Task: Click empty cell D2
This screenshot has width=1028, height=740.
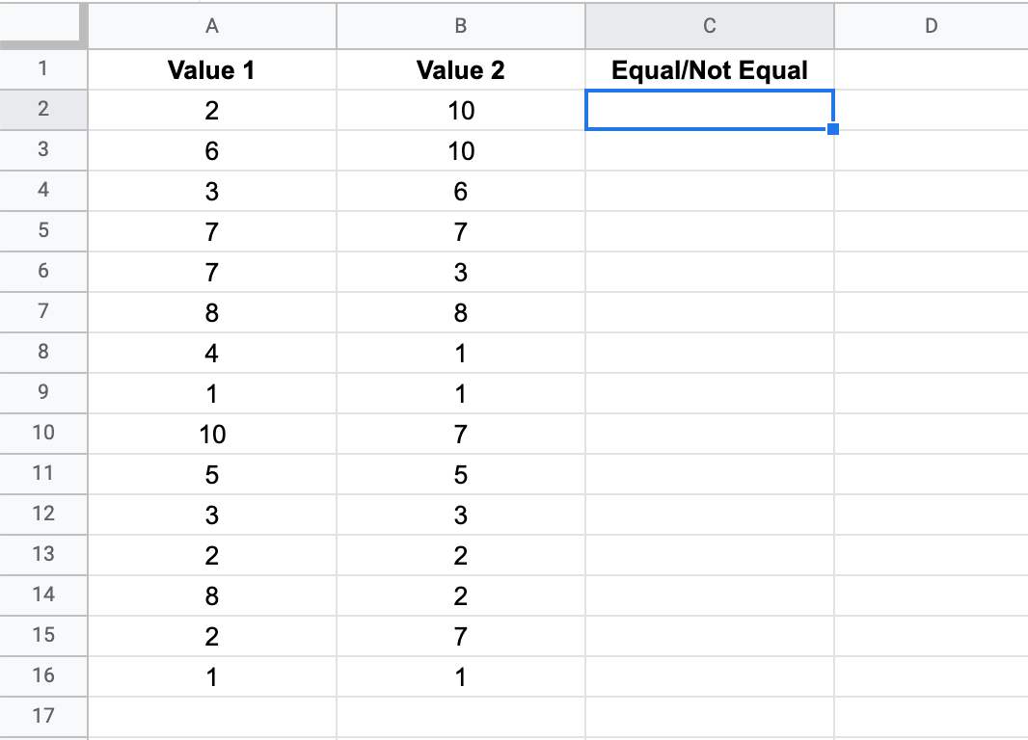Action: tap(929, 110)
